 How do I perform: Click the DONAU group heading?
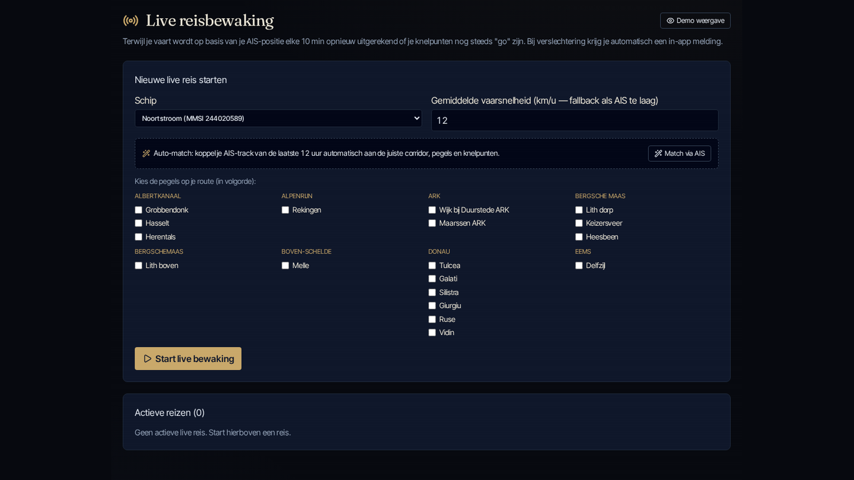(439, 252)
